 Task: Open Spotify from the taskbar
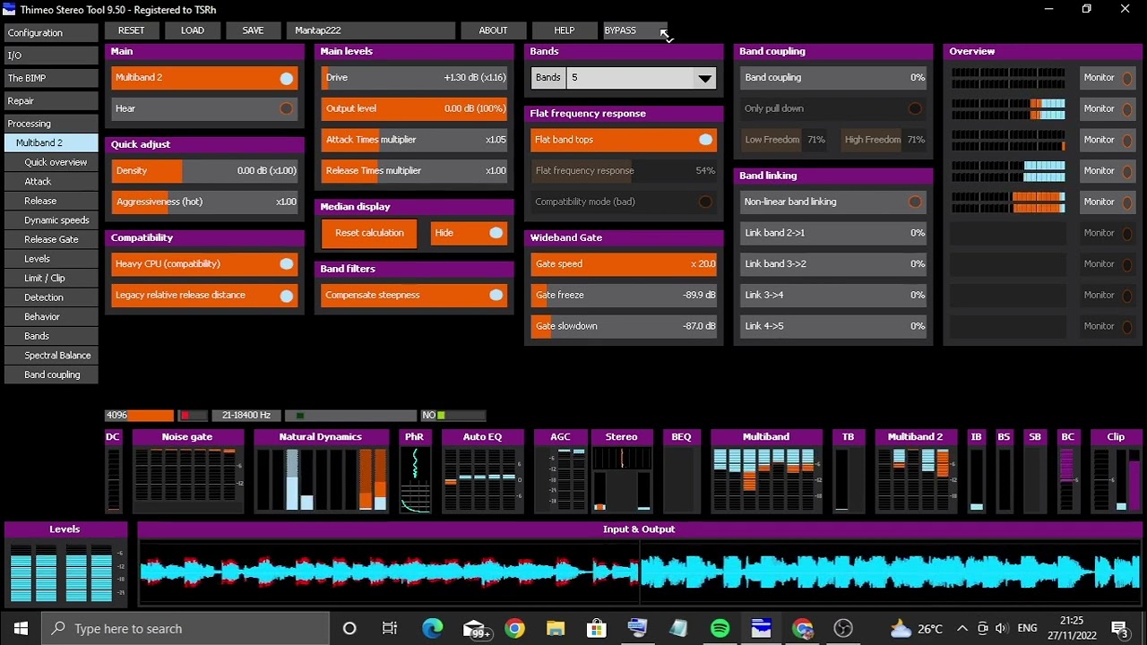[x=720, y=628]
